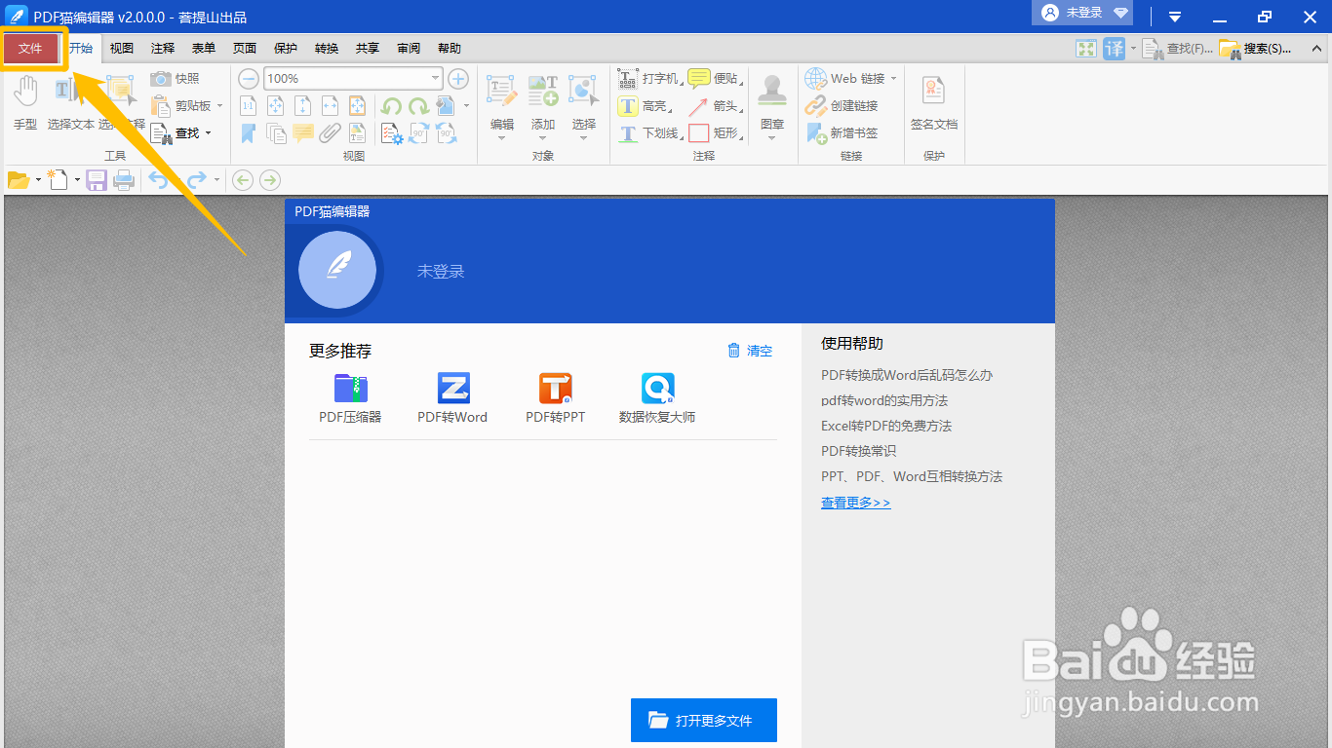Rotate view clockwise with green arrow
Image resolution: width=1332 pixels, height=748 pixels.
coord(418,105)
